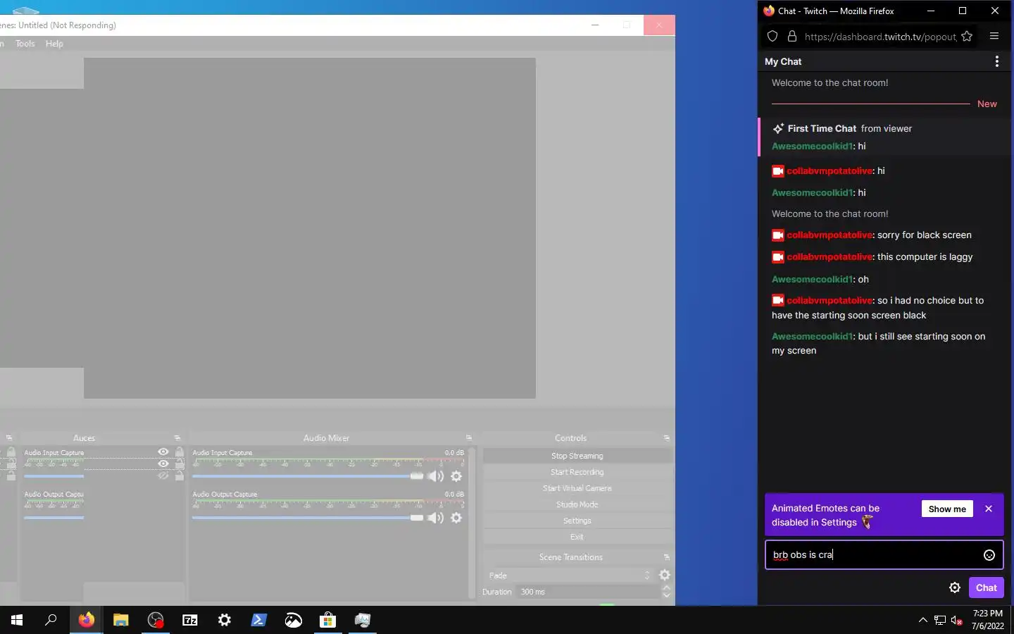Open 7-Zip from the taskbar
The image size is (1014, 634).
[x=190, y=620]
